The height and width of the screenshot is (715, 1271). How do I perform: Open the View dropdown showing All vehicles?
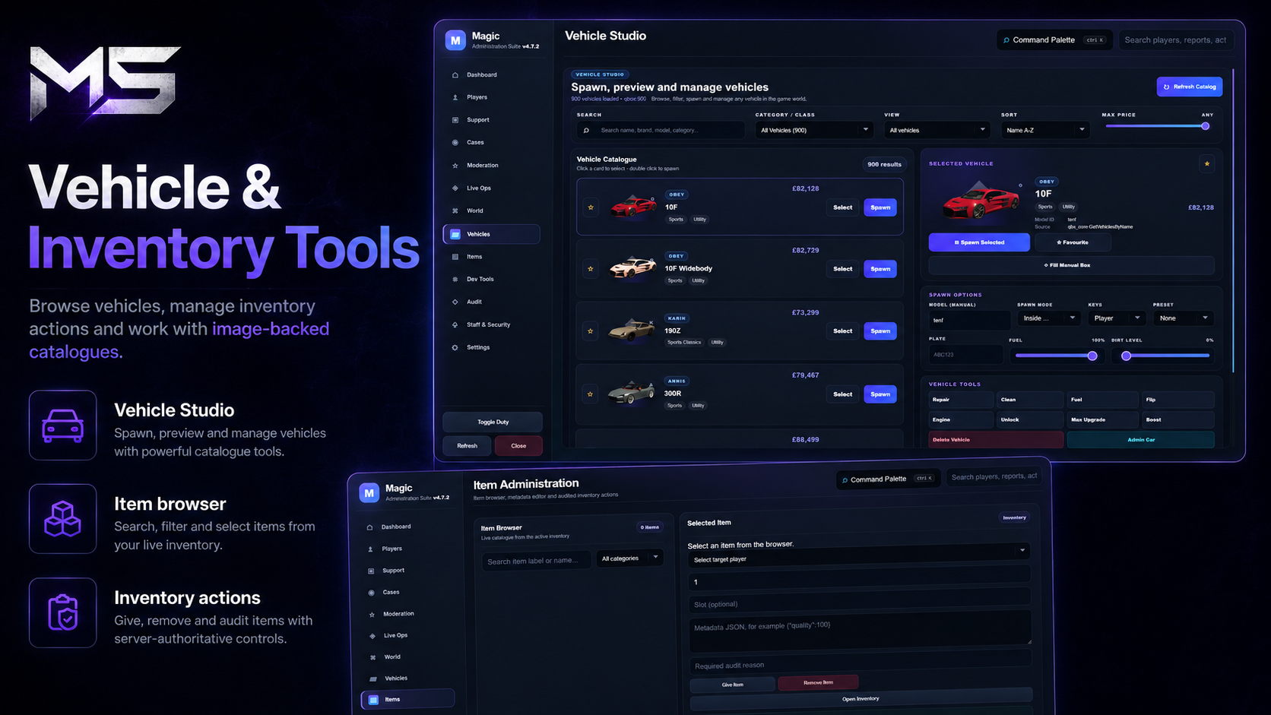[938, 130]
